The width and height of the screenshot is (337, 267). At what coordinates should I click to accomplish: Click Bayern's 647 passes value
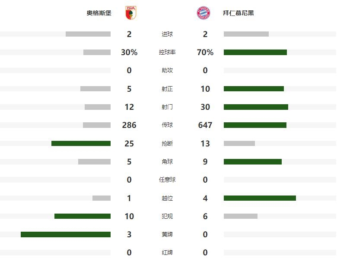coord(205,125)
